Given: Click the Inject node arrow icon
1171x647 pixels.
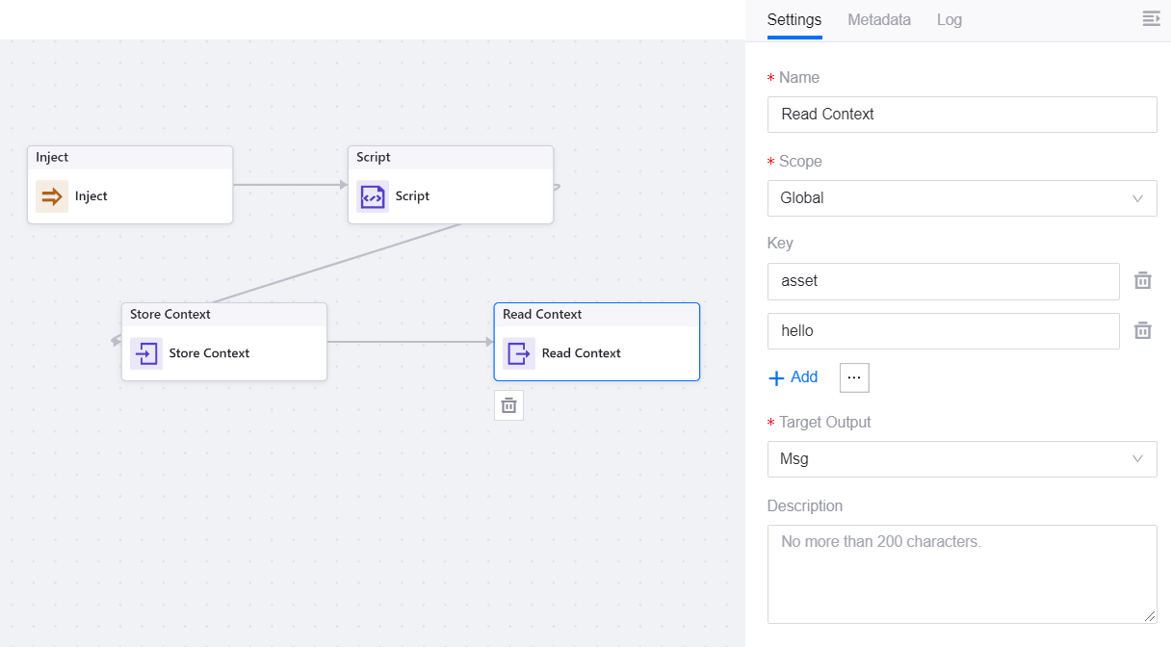Looking at the screenshot, I should pos(52,196).
